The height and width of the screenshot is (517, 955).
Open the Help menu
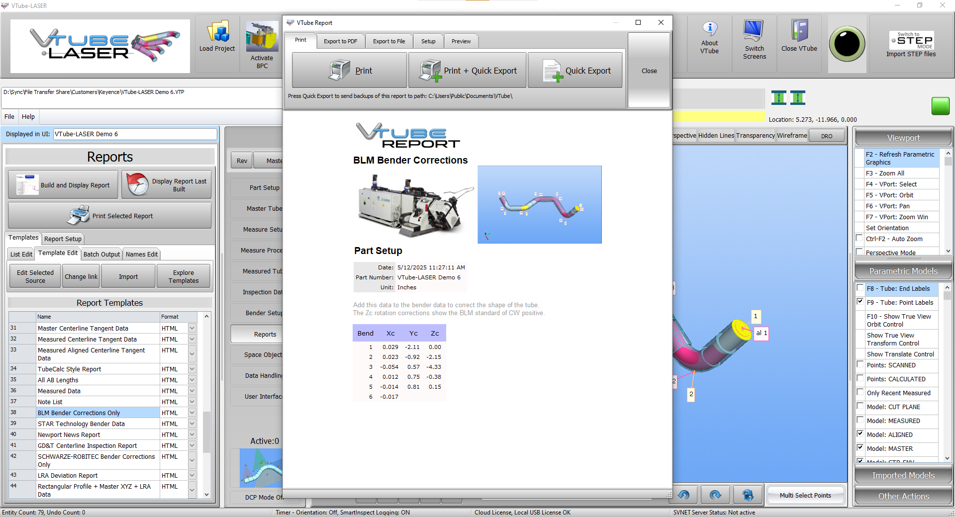tap(28, 116)
